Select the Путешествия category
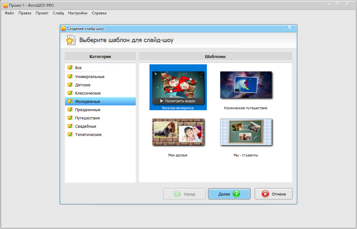Image resolution: width=357 pixels, height=229 pixels. pos(87,118)
